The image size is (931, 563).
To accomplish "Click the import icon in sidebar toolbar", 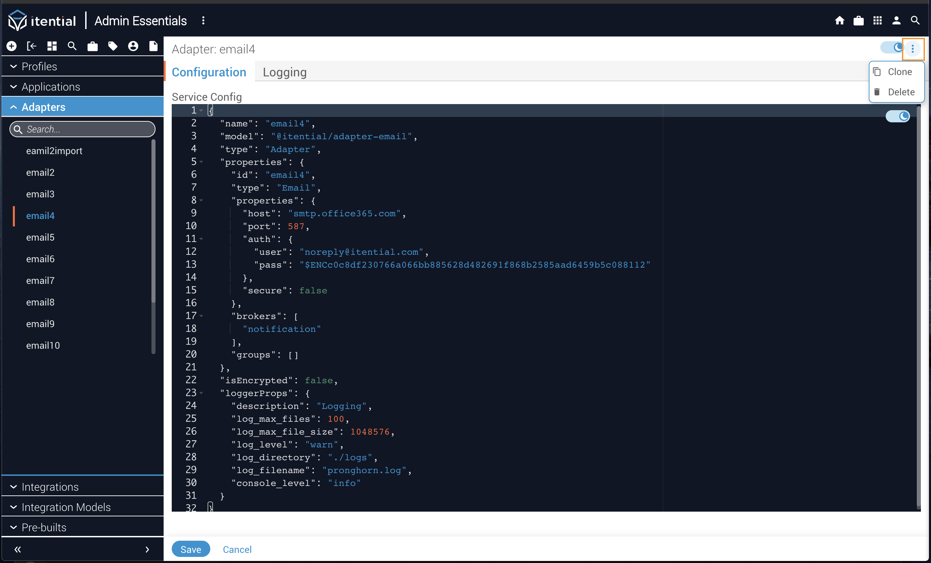I will [x=31, y=46].
